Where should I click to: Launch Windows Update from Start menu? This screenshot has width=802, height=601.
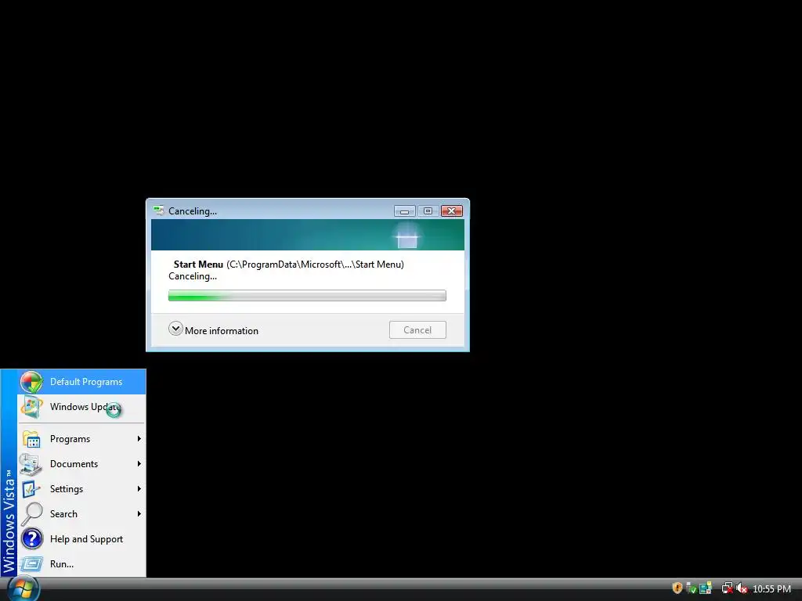81,407
